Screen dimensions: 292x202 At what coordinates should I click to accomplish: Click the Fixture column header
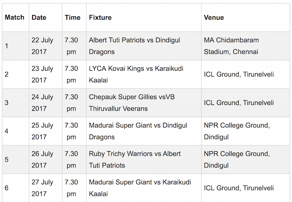[x=100, y=18]
